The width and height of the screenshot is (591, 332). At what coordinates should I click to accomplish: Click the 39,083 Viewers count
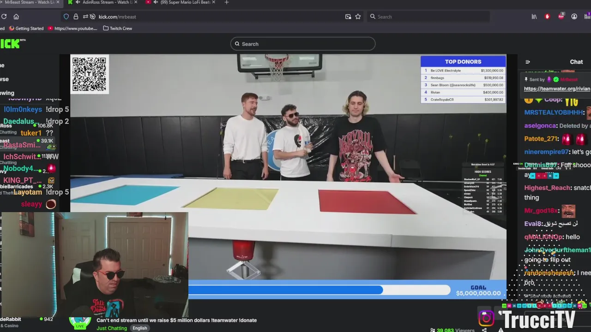pos(452,330)
